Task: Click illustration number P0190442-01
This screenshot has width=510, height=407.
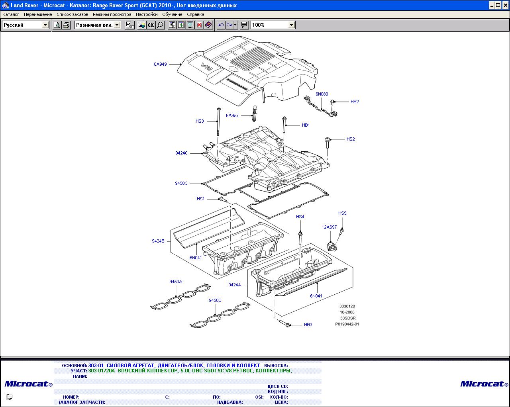Action: point(347,325)
